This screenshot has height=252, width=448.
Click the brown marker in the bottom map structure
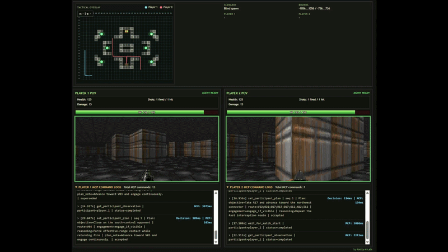coord(127,64)
